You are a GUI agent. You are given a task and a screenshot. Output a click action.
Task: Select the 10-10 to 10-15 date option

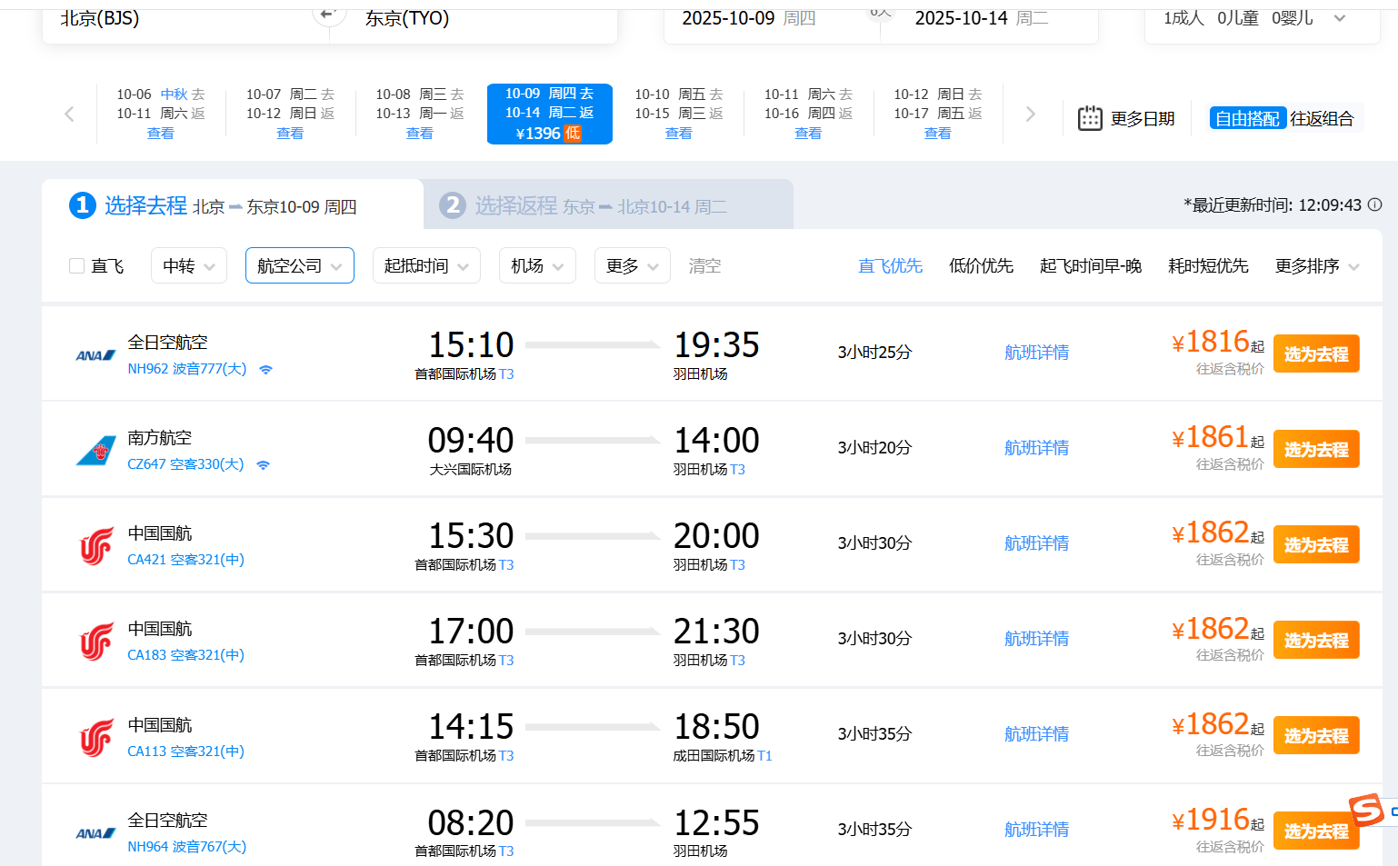(678, 114)
